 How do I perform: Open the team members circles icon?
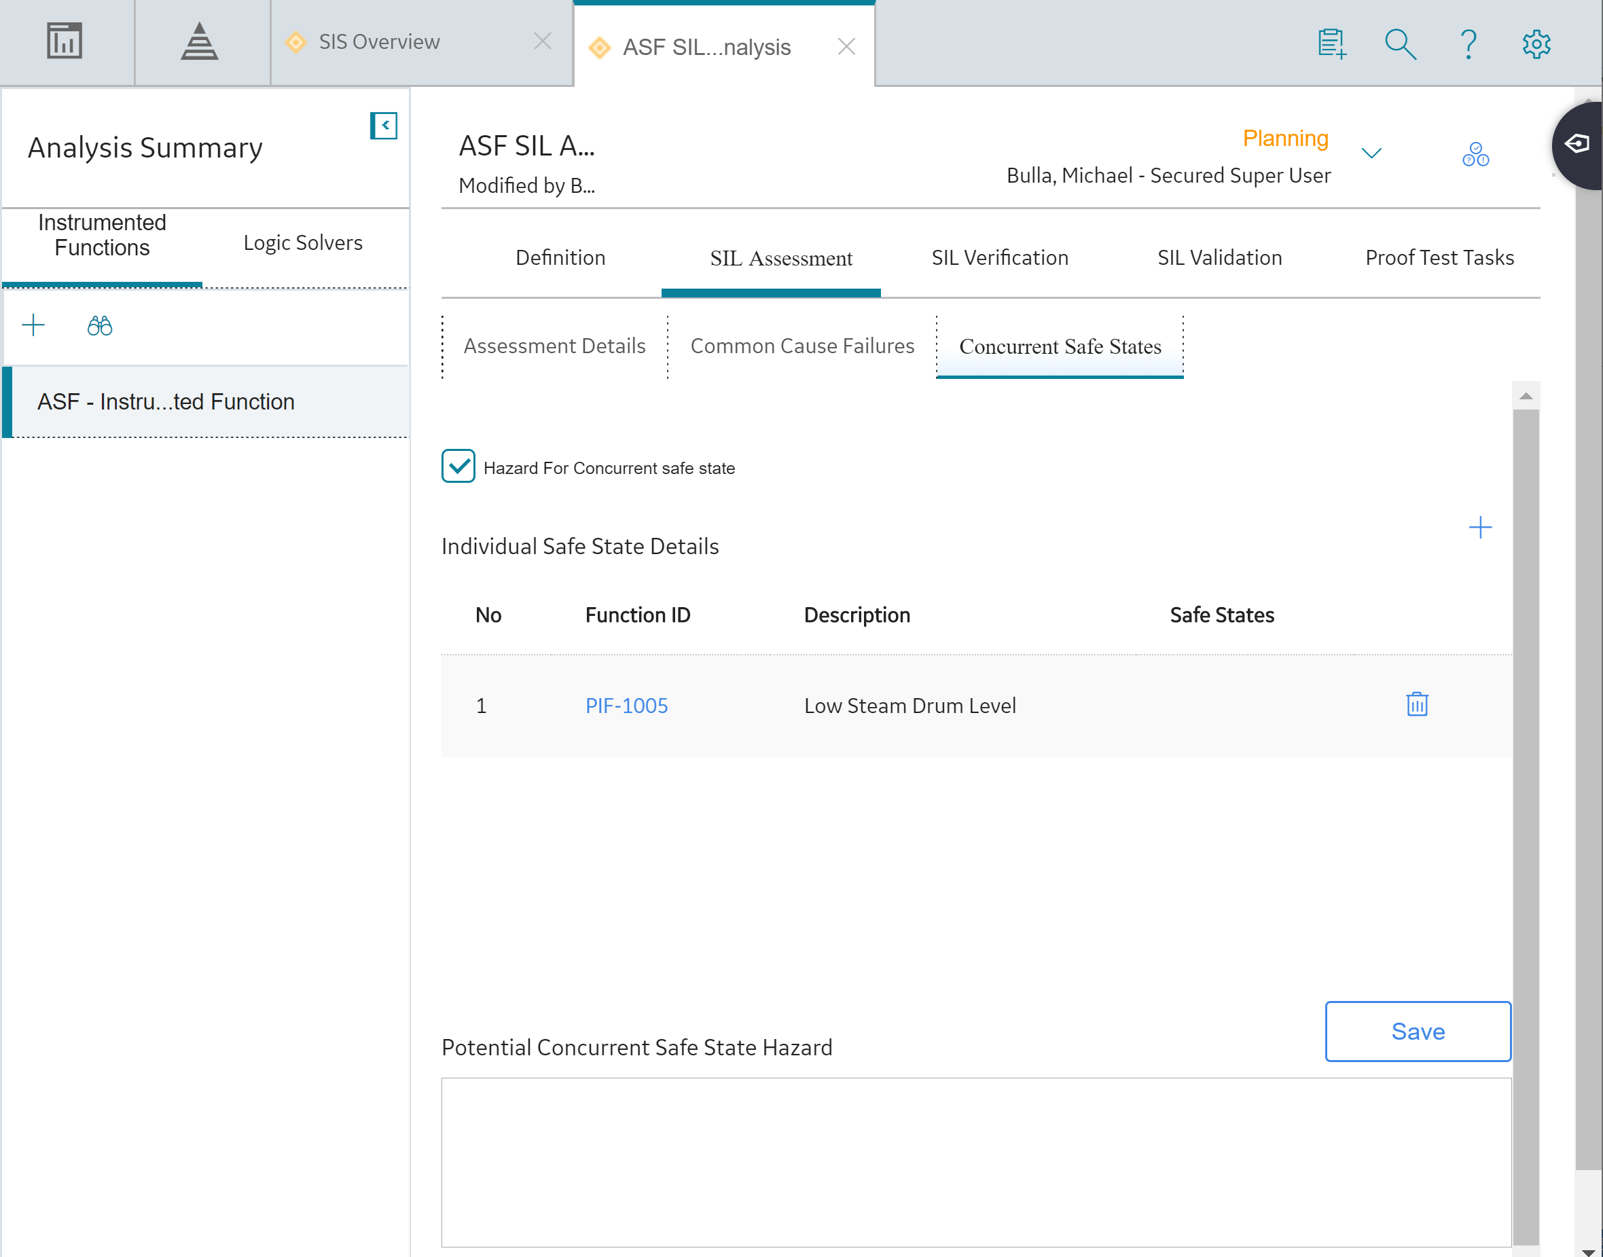pos(1476,153)
